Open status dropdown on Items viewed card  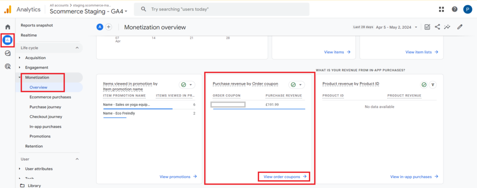(x=187, y=84)
